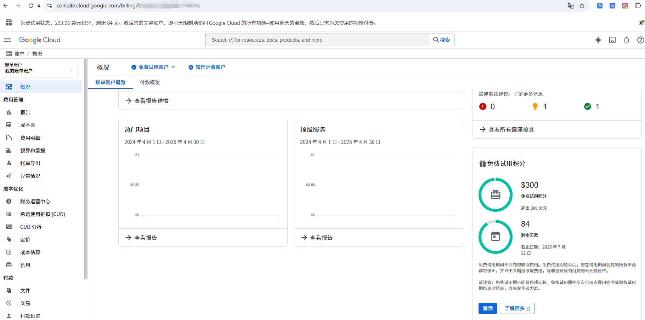The height and width of the screenshot is (320, 645).
Task: Click the orange lightbulb recommendation count
Action: click(540, 106)
